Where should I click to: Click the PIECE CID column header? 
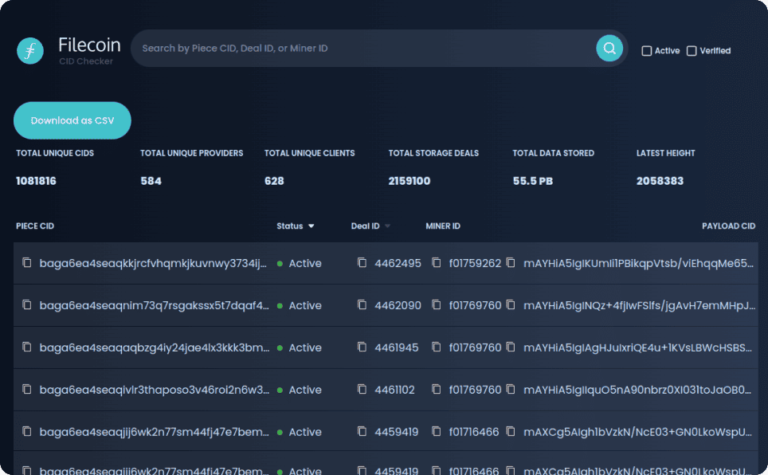[35, 226]
